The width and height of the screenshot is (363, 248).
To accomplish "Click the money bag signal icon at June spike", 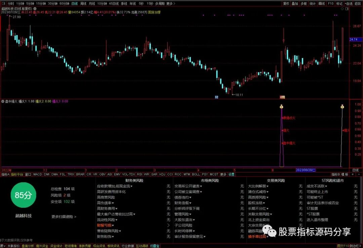I will click(282, 107).
